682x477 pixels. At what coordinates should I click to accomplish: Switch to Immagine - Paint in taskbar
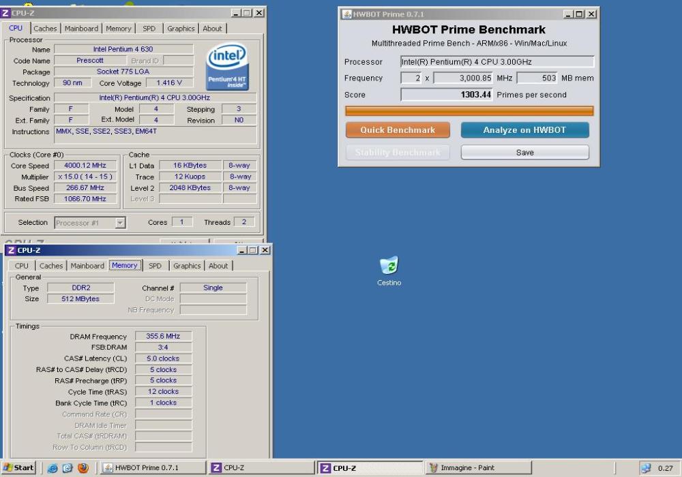[x=479, y=468]
